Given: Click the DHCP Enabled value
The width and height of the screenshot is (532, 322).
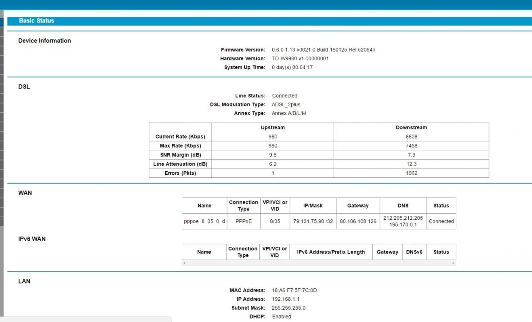Looking at the screenshot, I should [x=282, y=317].
